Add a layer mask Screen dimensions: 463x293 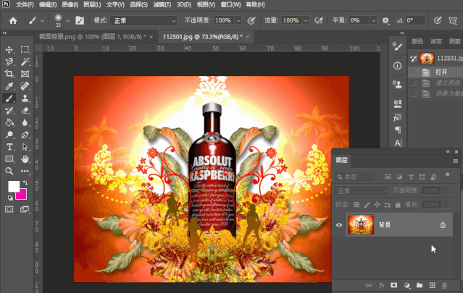click(394, 286)
